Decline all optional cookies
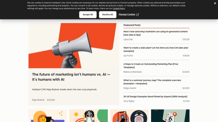 coord(108,15)
